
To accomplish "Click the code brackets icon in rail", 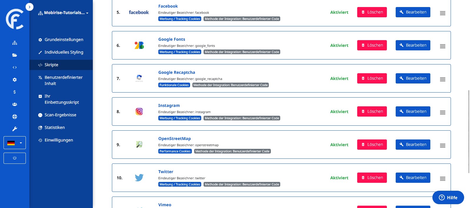I will (x=15, y=67).
